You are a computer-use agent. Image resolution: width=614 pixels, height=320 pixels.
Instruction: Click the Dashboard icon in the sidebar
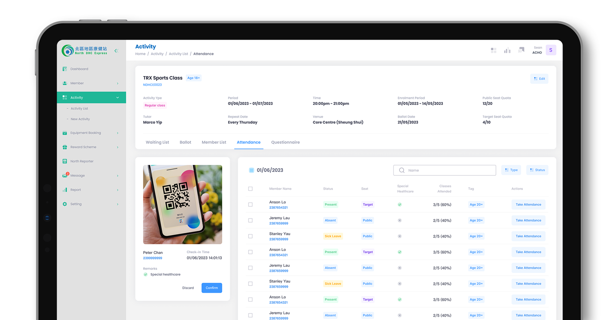65,69
